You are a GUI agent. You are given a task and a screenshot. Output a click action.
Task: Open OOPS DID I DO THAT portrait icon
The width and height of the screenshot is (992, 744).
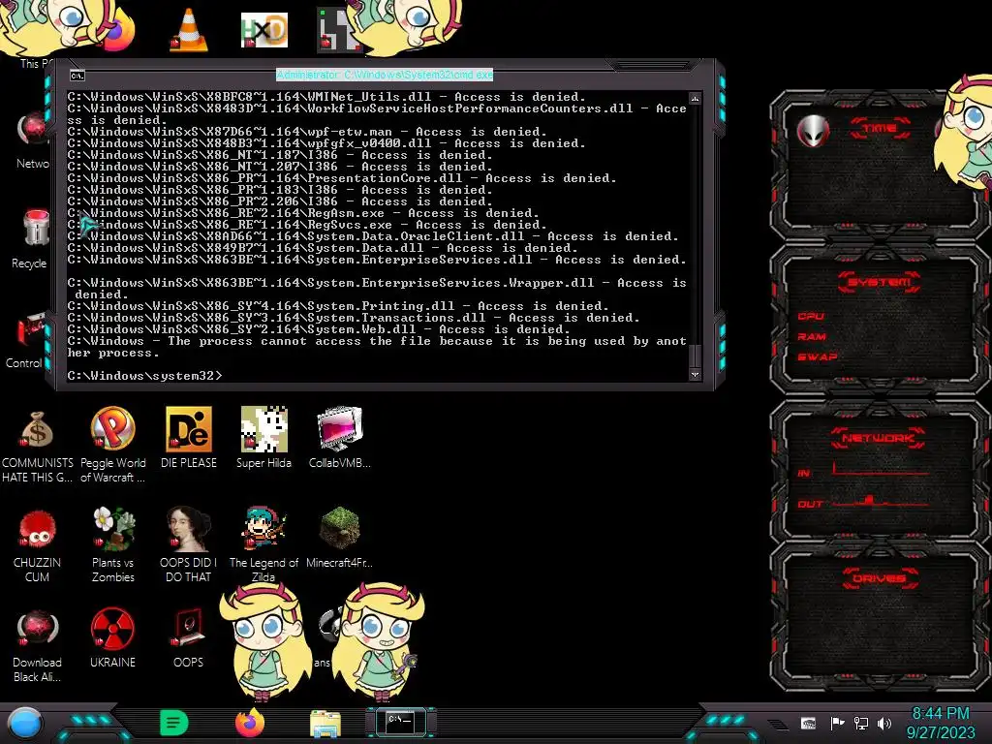(x=189, y=545)
